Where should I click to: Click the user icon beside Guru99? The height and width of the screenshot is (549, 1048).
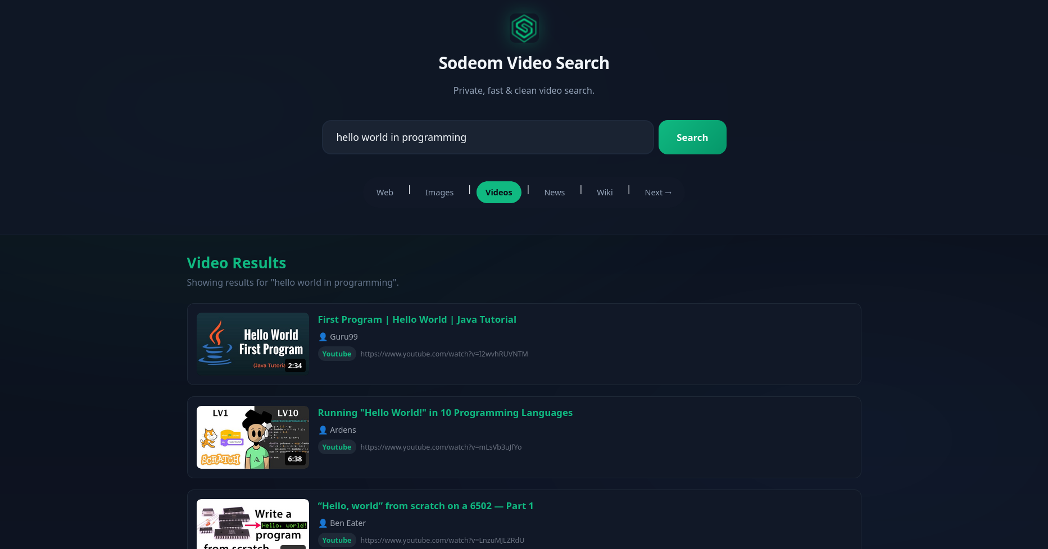click(323, 337)
